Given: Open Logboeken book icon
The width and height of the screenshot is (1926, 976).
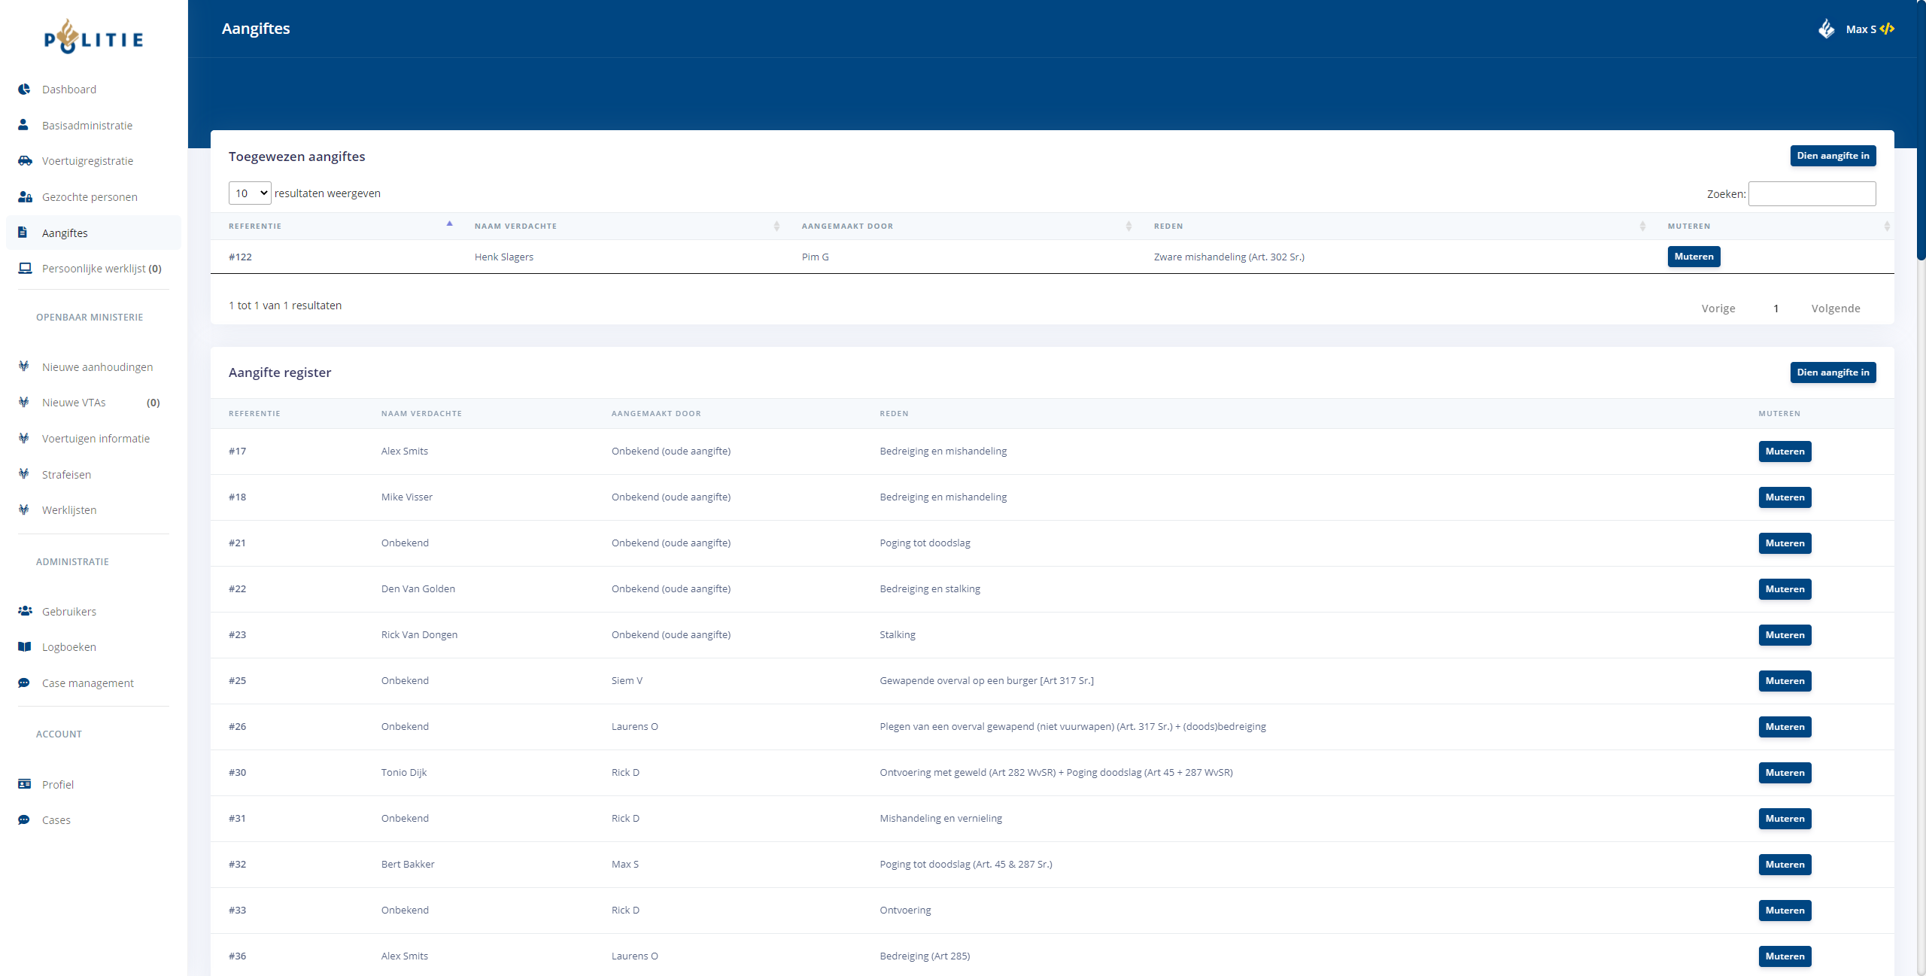Looking at the screenshot, I should [x=25, y=646].
